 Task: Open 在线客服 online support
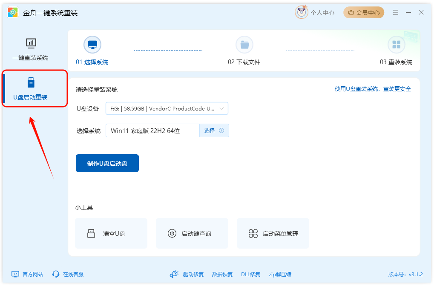[x=73, y=274]
